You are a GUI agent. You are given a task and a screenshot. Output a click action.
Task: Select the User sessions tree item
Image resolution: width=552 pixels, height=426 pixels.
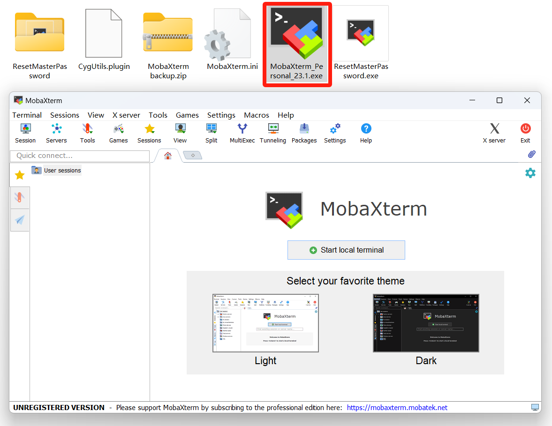(62, 171)
